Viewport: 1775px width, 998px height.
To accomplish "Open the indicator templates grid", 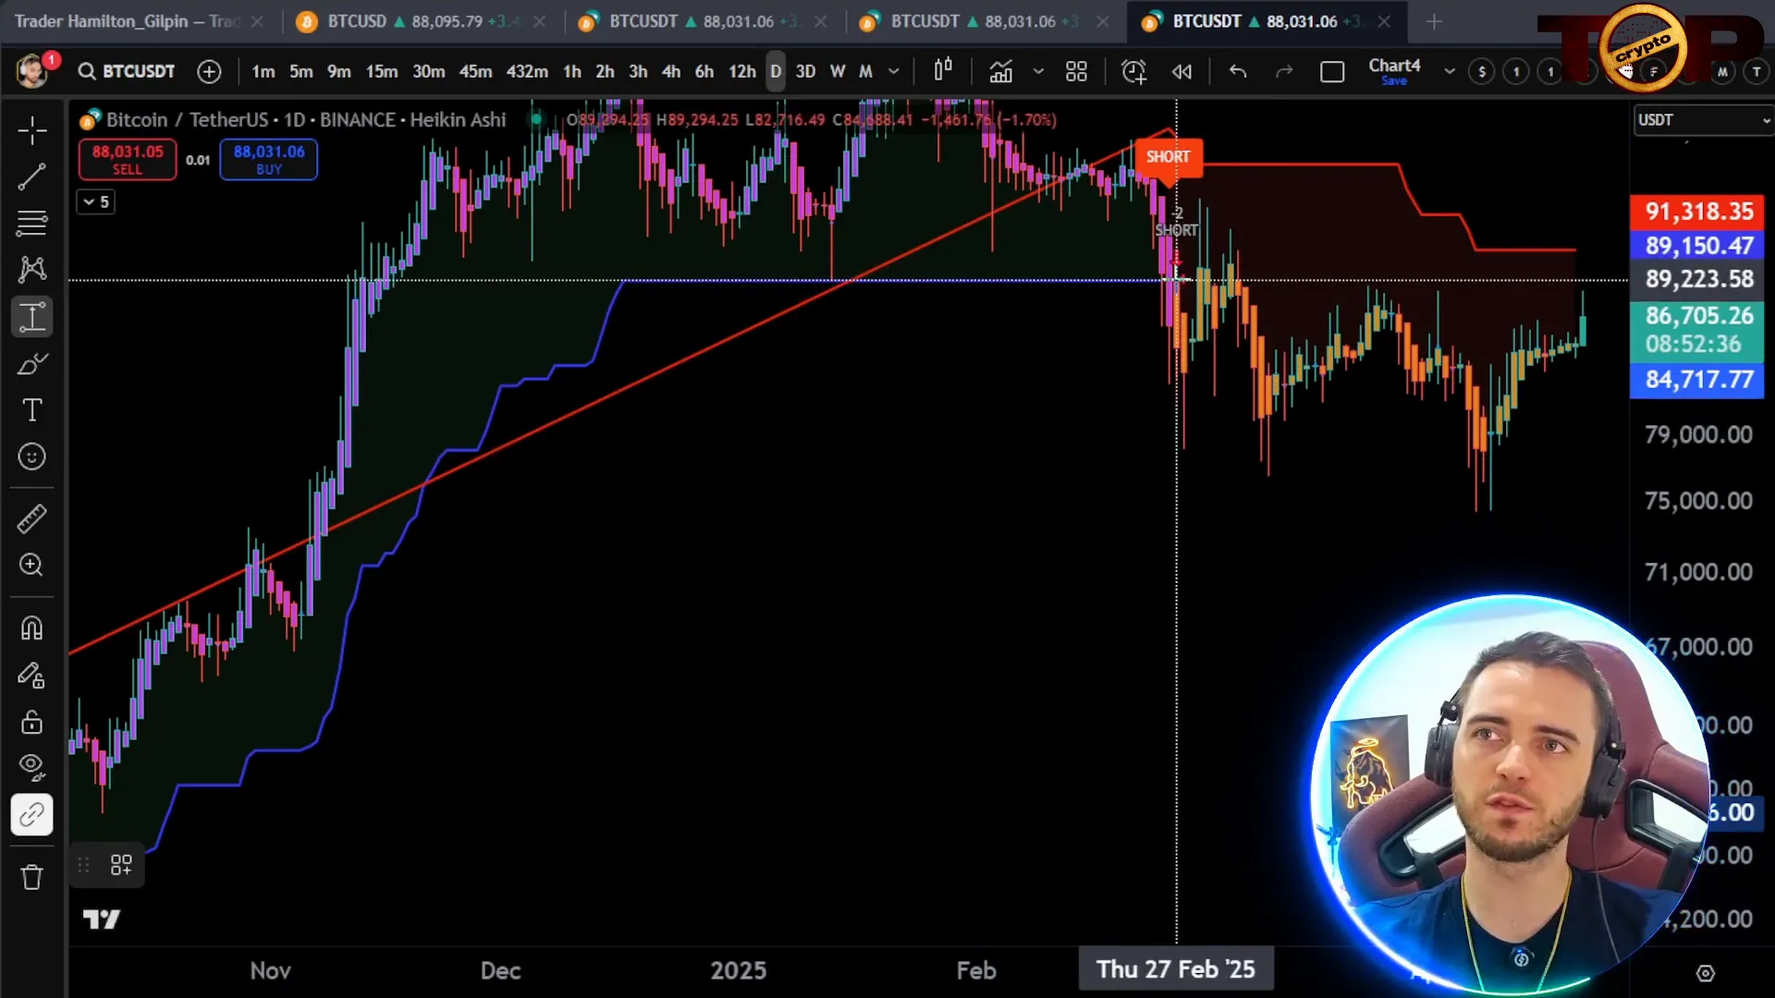I will [x=1076, y=71].
